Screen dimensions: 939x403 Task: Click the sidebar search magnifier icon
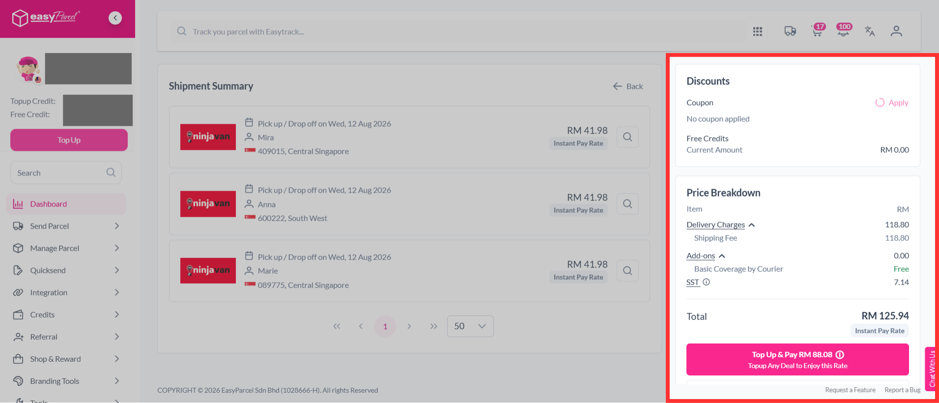tap(111, 173)
